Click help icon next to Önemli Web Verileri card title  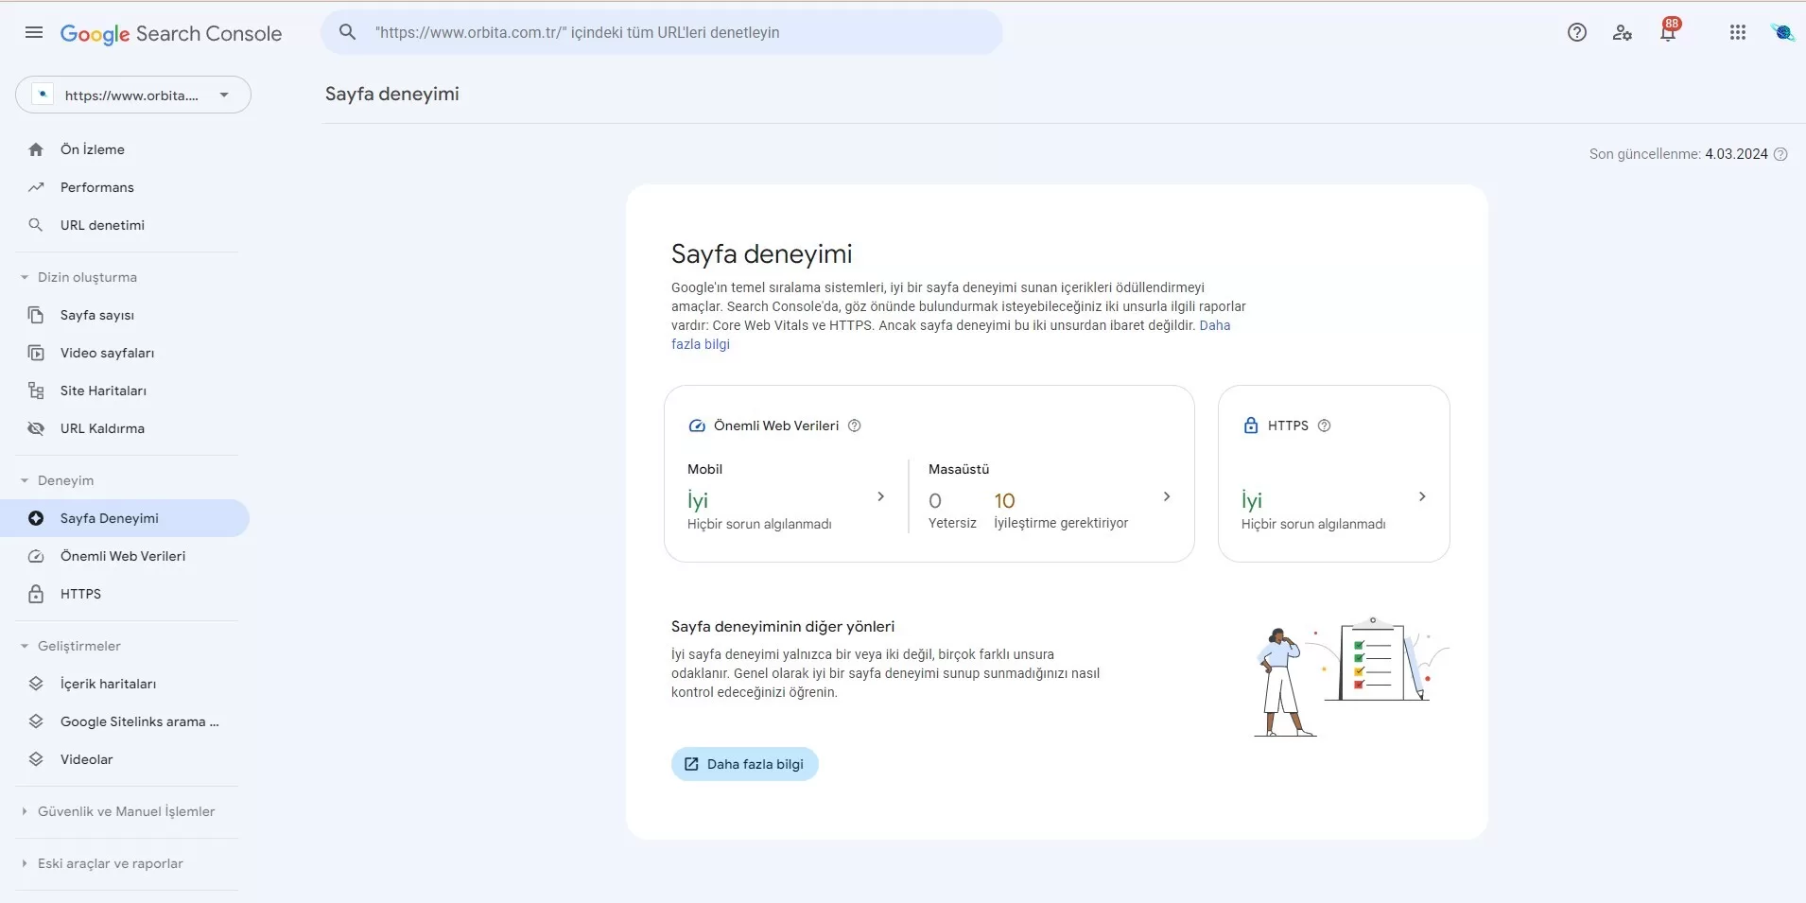[x=855, y=425]
